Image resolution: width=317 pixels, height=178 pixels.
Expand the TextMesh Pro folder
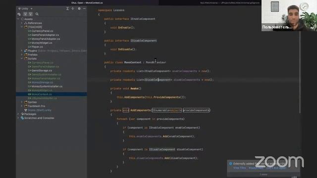pos(22,106)
